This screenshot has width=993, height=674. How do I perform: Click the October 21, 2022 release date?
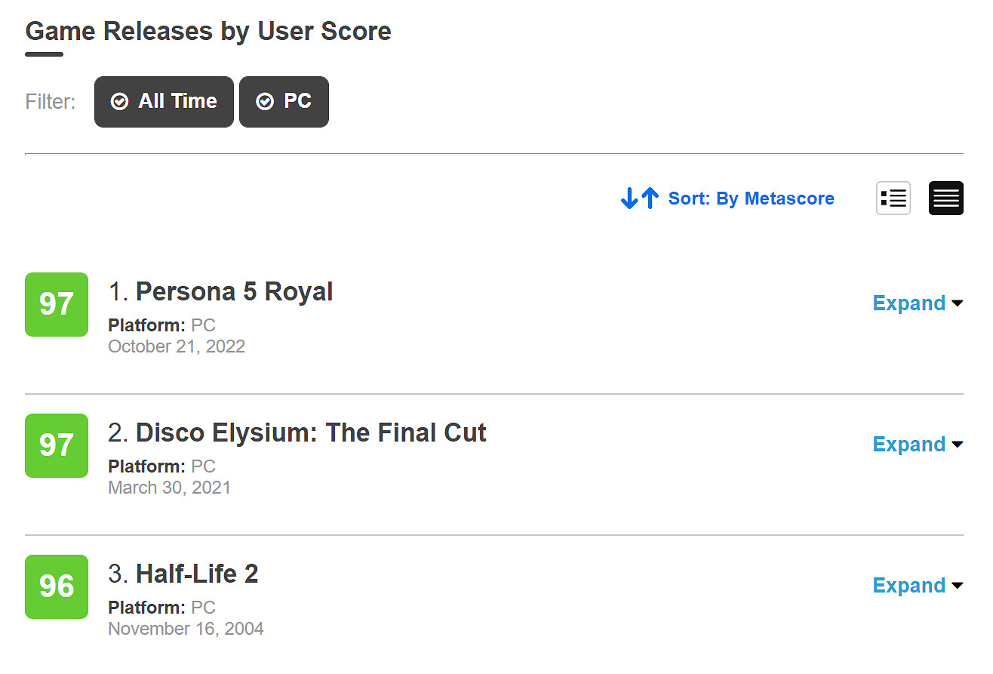(x=177, y=346)
